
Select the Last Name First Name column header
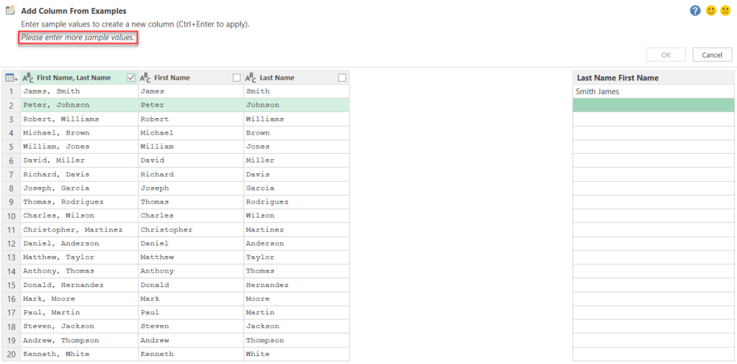[653, 78]
